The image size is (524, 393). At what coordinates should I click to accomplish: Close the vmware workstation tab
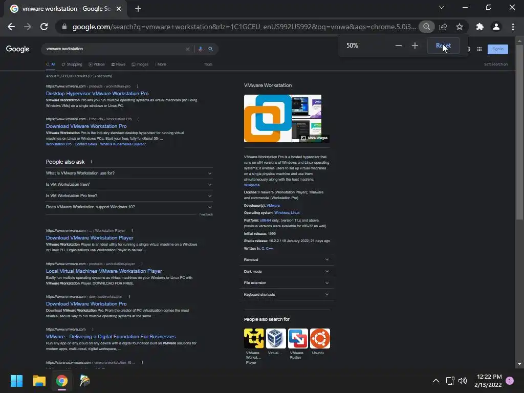pos(119,9)
